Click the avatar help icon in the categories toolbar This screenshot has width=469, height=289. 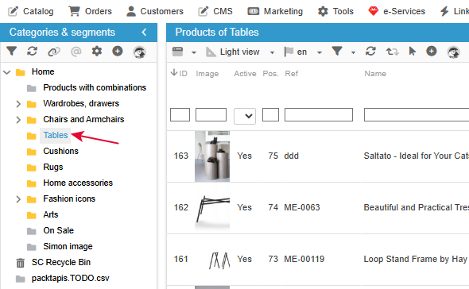coord(139,52)
